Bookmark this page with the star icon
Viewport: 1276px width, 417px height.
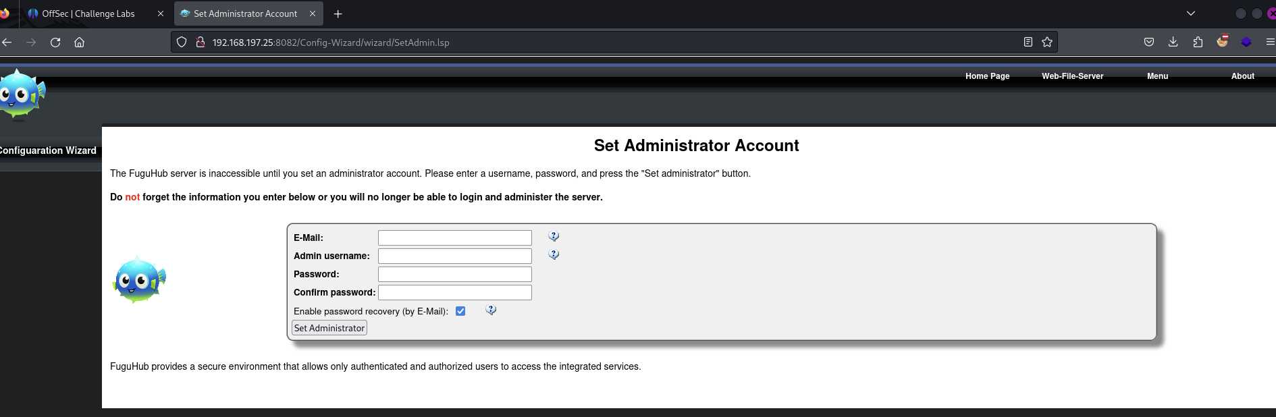[x=1046, y=43]
